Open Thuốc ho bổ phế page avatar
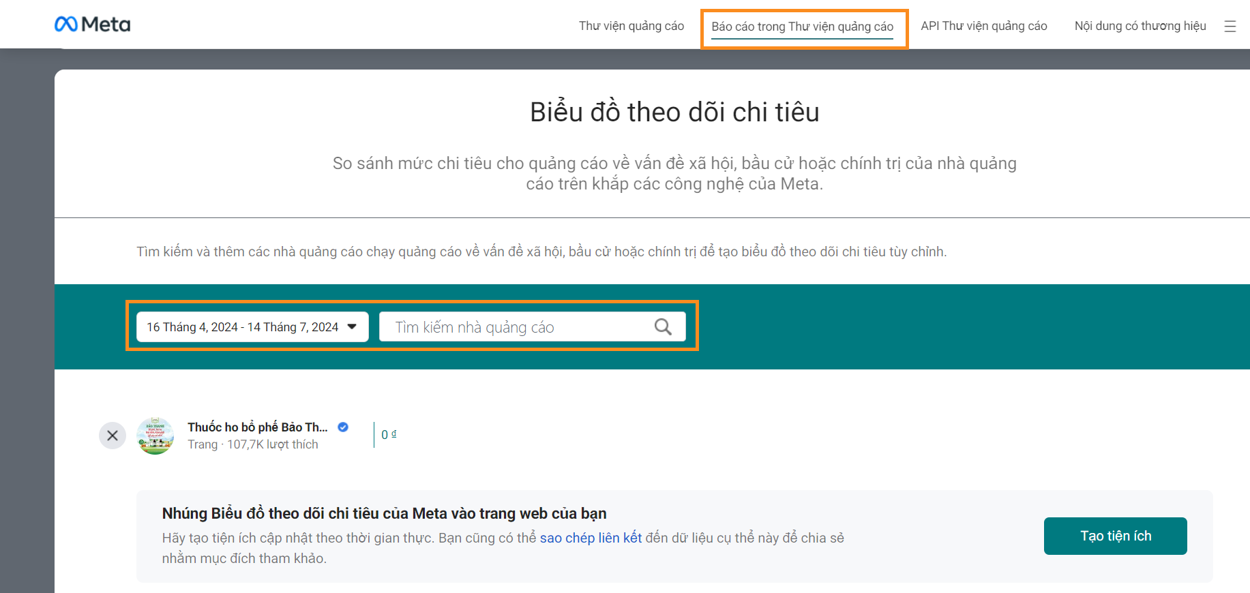 [x=155, y=436]
